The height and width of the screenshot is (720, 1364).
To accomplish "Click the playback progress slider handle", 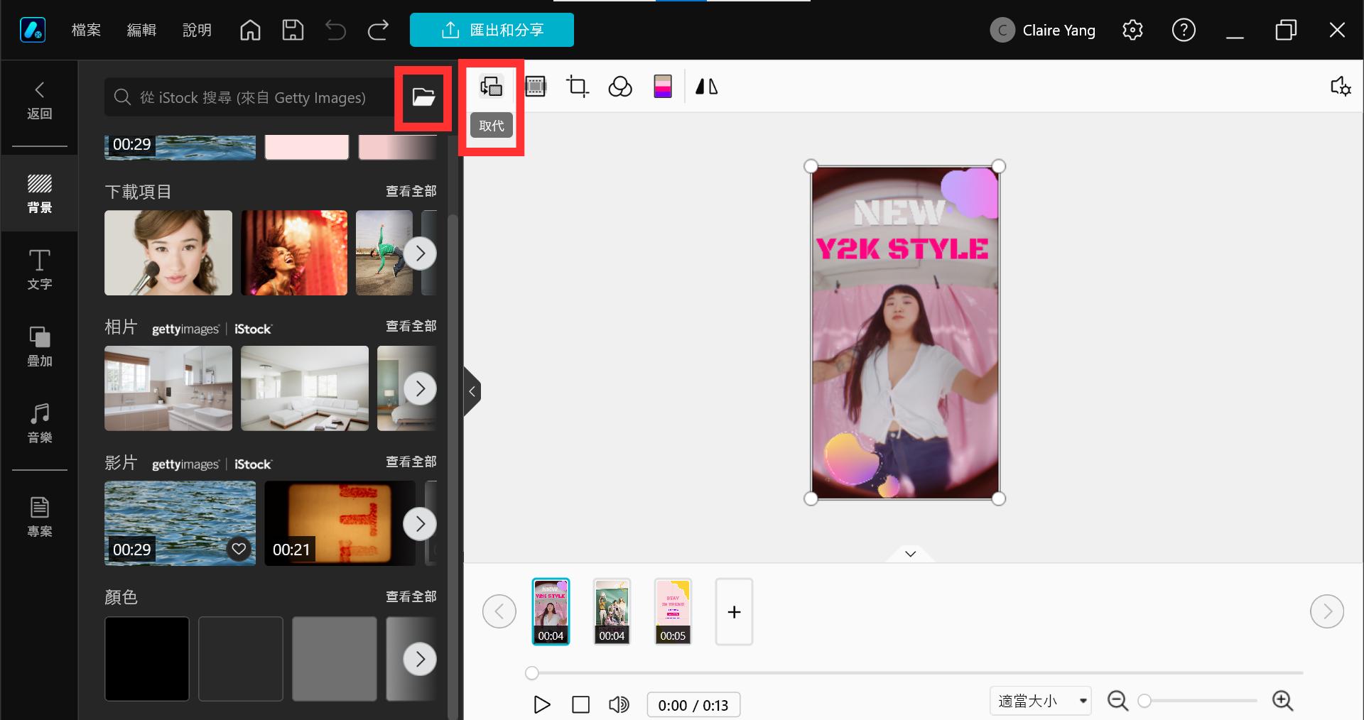I will (532, 672).
